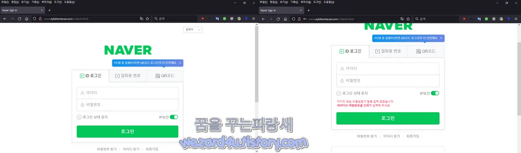Viewport: 521px width, 153px height.
Task: Open 회원가입 link in right window
Action: point(413,136)
